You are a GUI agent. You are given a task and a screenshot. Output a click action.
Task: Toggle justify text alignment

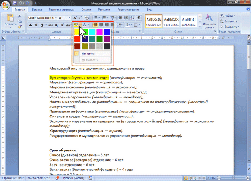click(112, 25)
